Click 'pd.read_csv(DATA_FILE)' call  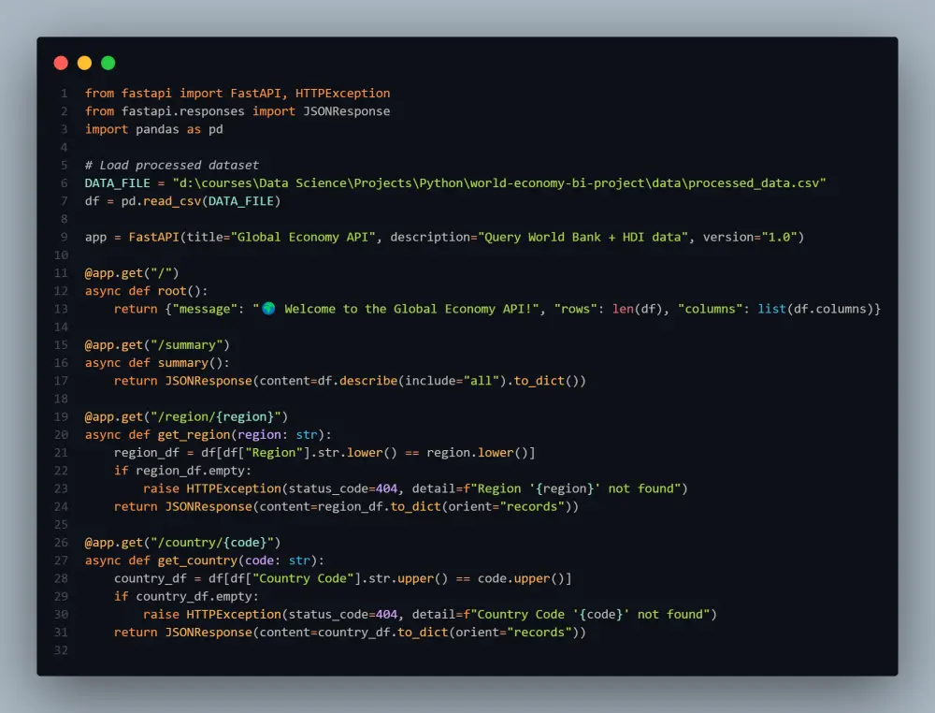click(201, 201)
